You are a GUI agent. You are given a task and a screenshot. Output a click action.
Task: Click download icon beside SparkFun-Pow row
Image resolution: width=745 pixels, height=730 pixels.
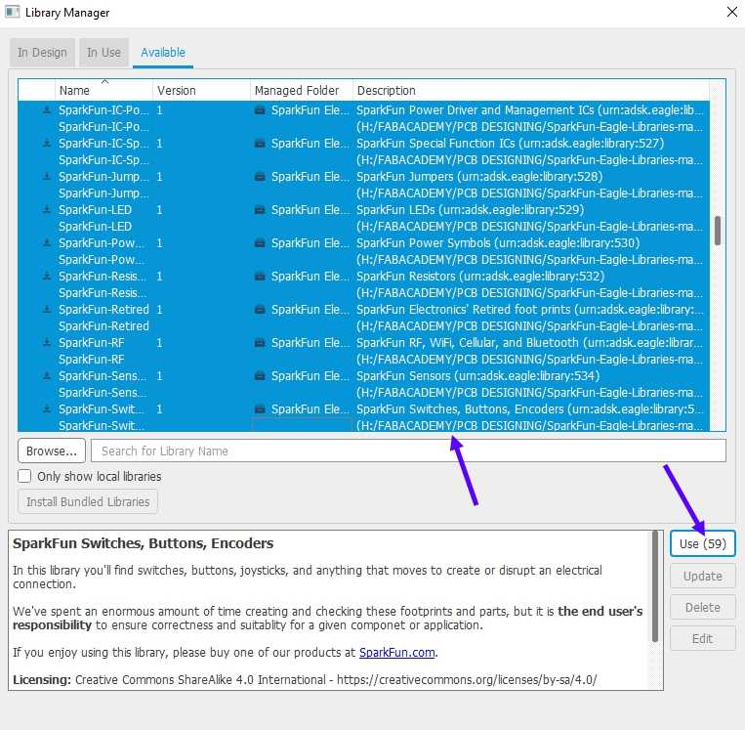point(47,243)
